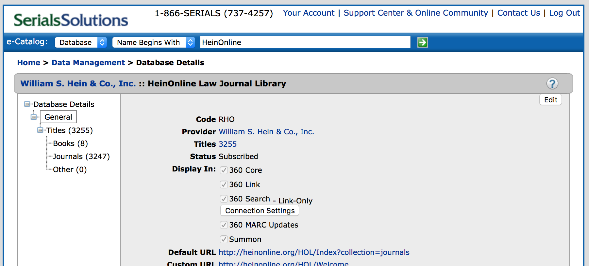Open Other (0) in the tree
The image size is (589, 266).
coord(70,170)
